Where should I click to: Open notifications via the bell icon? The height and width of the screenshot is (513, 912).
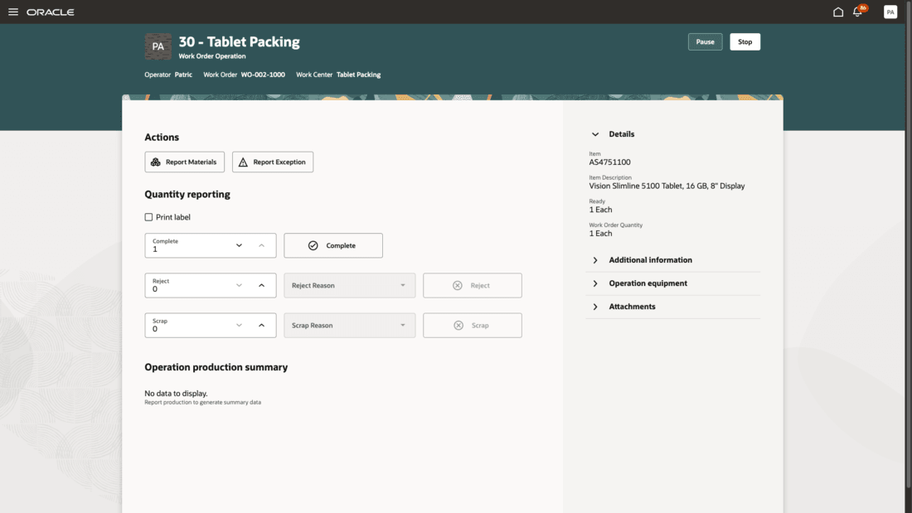click(x=858, y=11)
